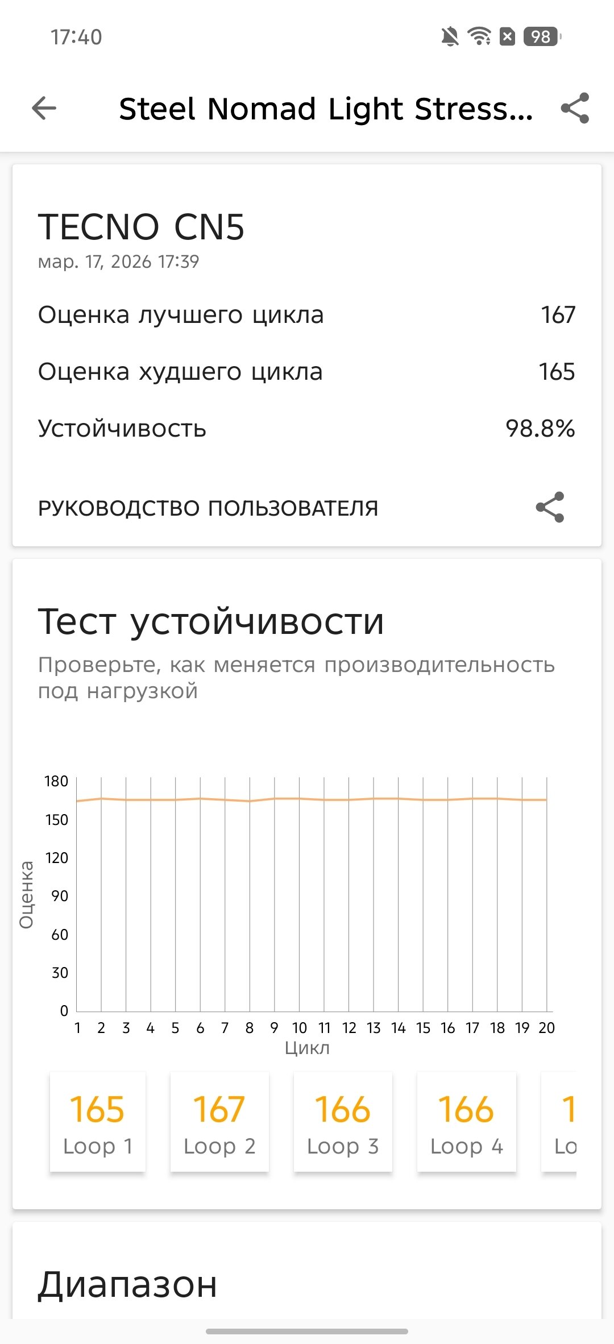This screenshot has width=614, height=1344.
Task: Tap the back arrow icon
Action: coord(44,108)
